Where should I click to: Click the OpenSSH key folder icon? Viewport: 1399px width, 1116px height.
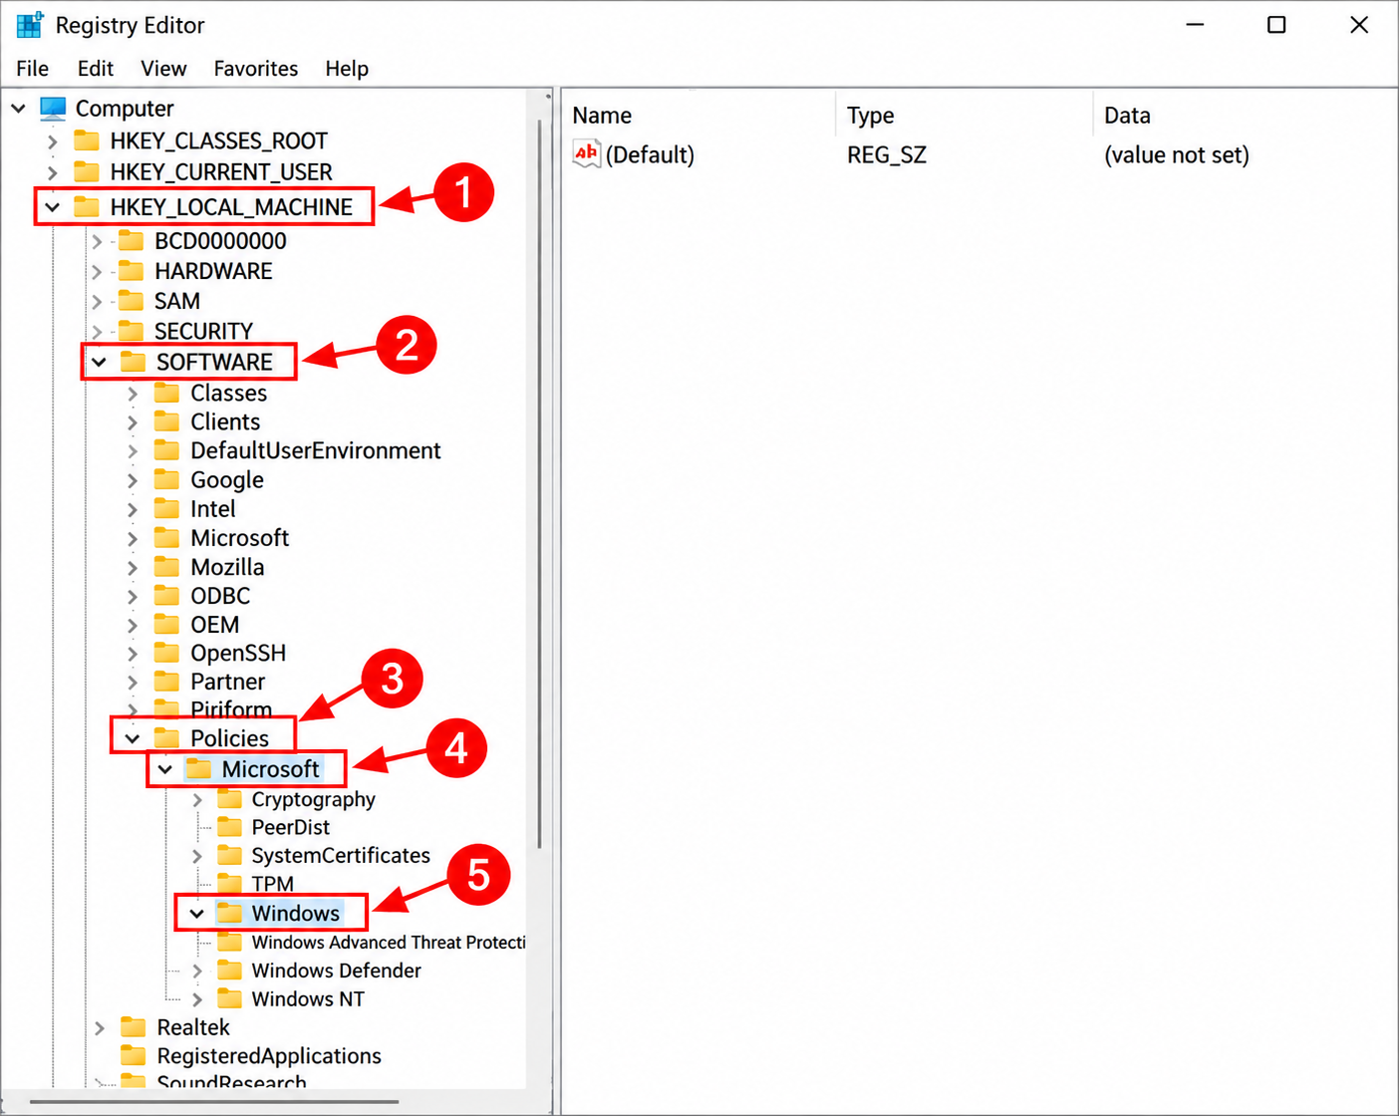[166, 653]
